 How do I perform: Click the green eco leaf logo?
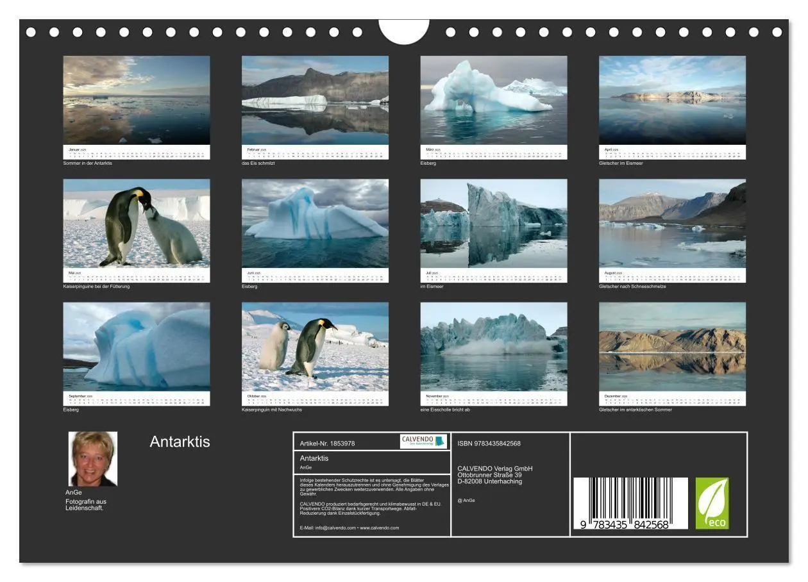point(712,503)
